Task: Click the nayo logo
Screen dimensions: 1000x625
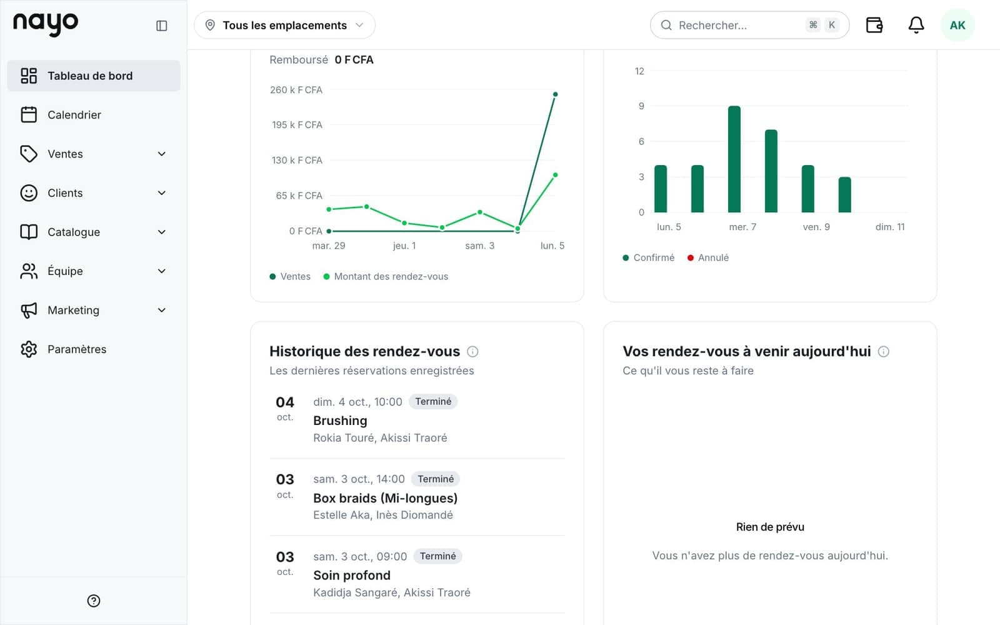Action: pos(46,24)
